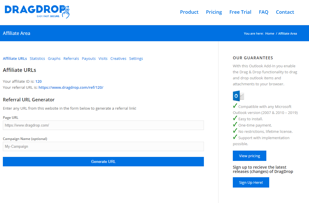Click the Outlook icon in guarantees

[x=239, y=96]
